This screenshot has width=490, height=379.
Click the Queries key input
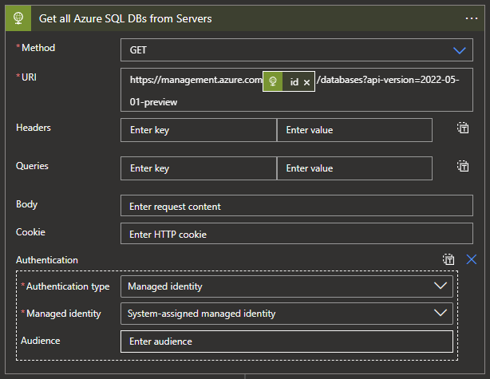[199, 168]
